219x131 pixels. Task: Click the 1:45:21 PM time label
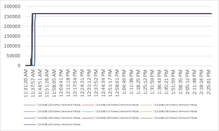coord(166,82)
